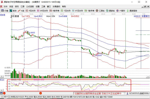150x99 pixels.
Task: Click the Md=6.3354 value
Action: click(x=51, y=16)
